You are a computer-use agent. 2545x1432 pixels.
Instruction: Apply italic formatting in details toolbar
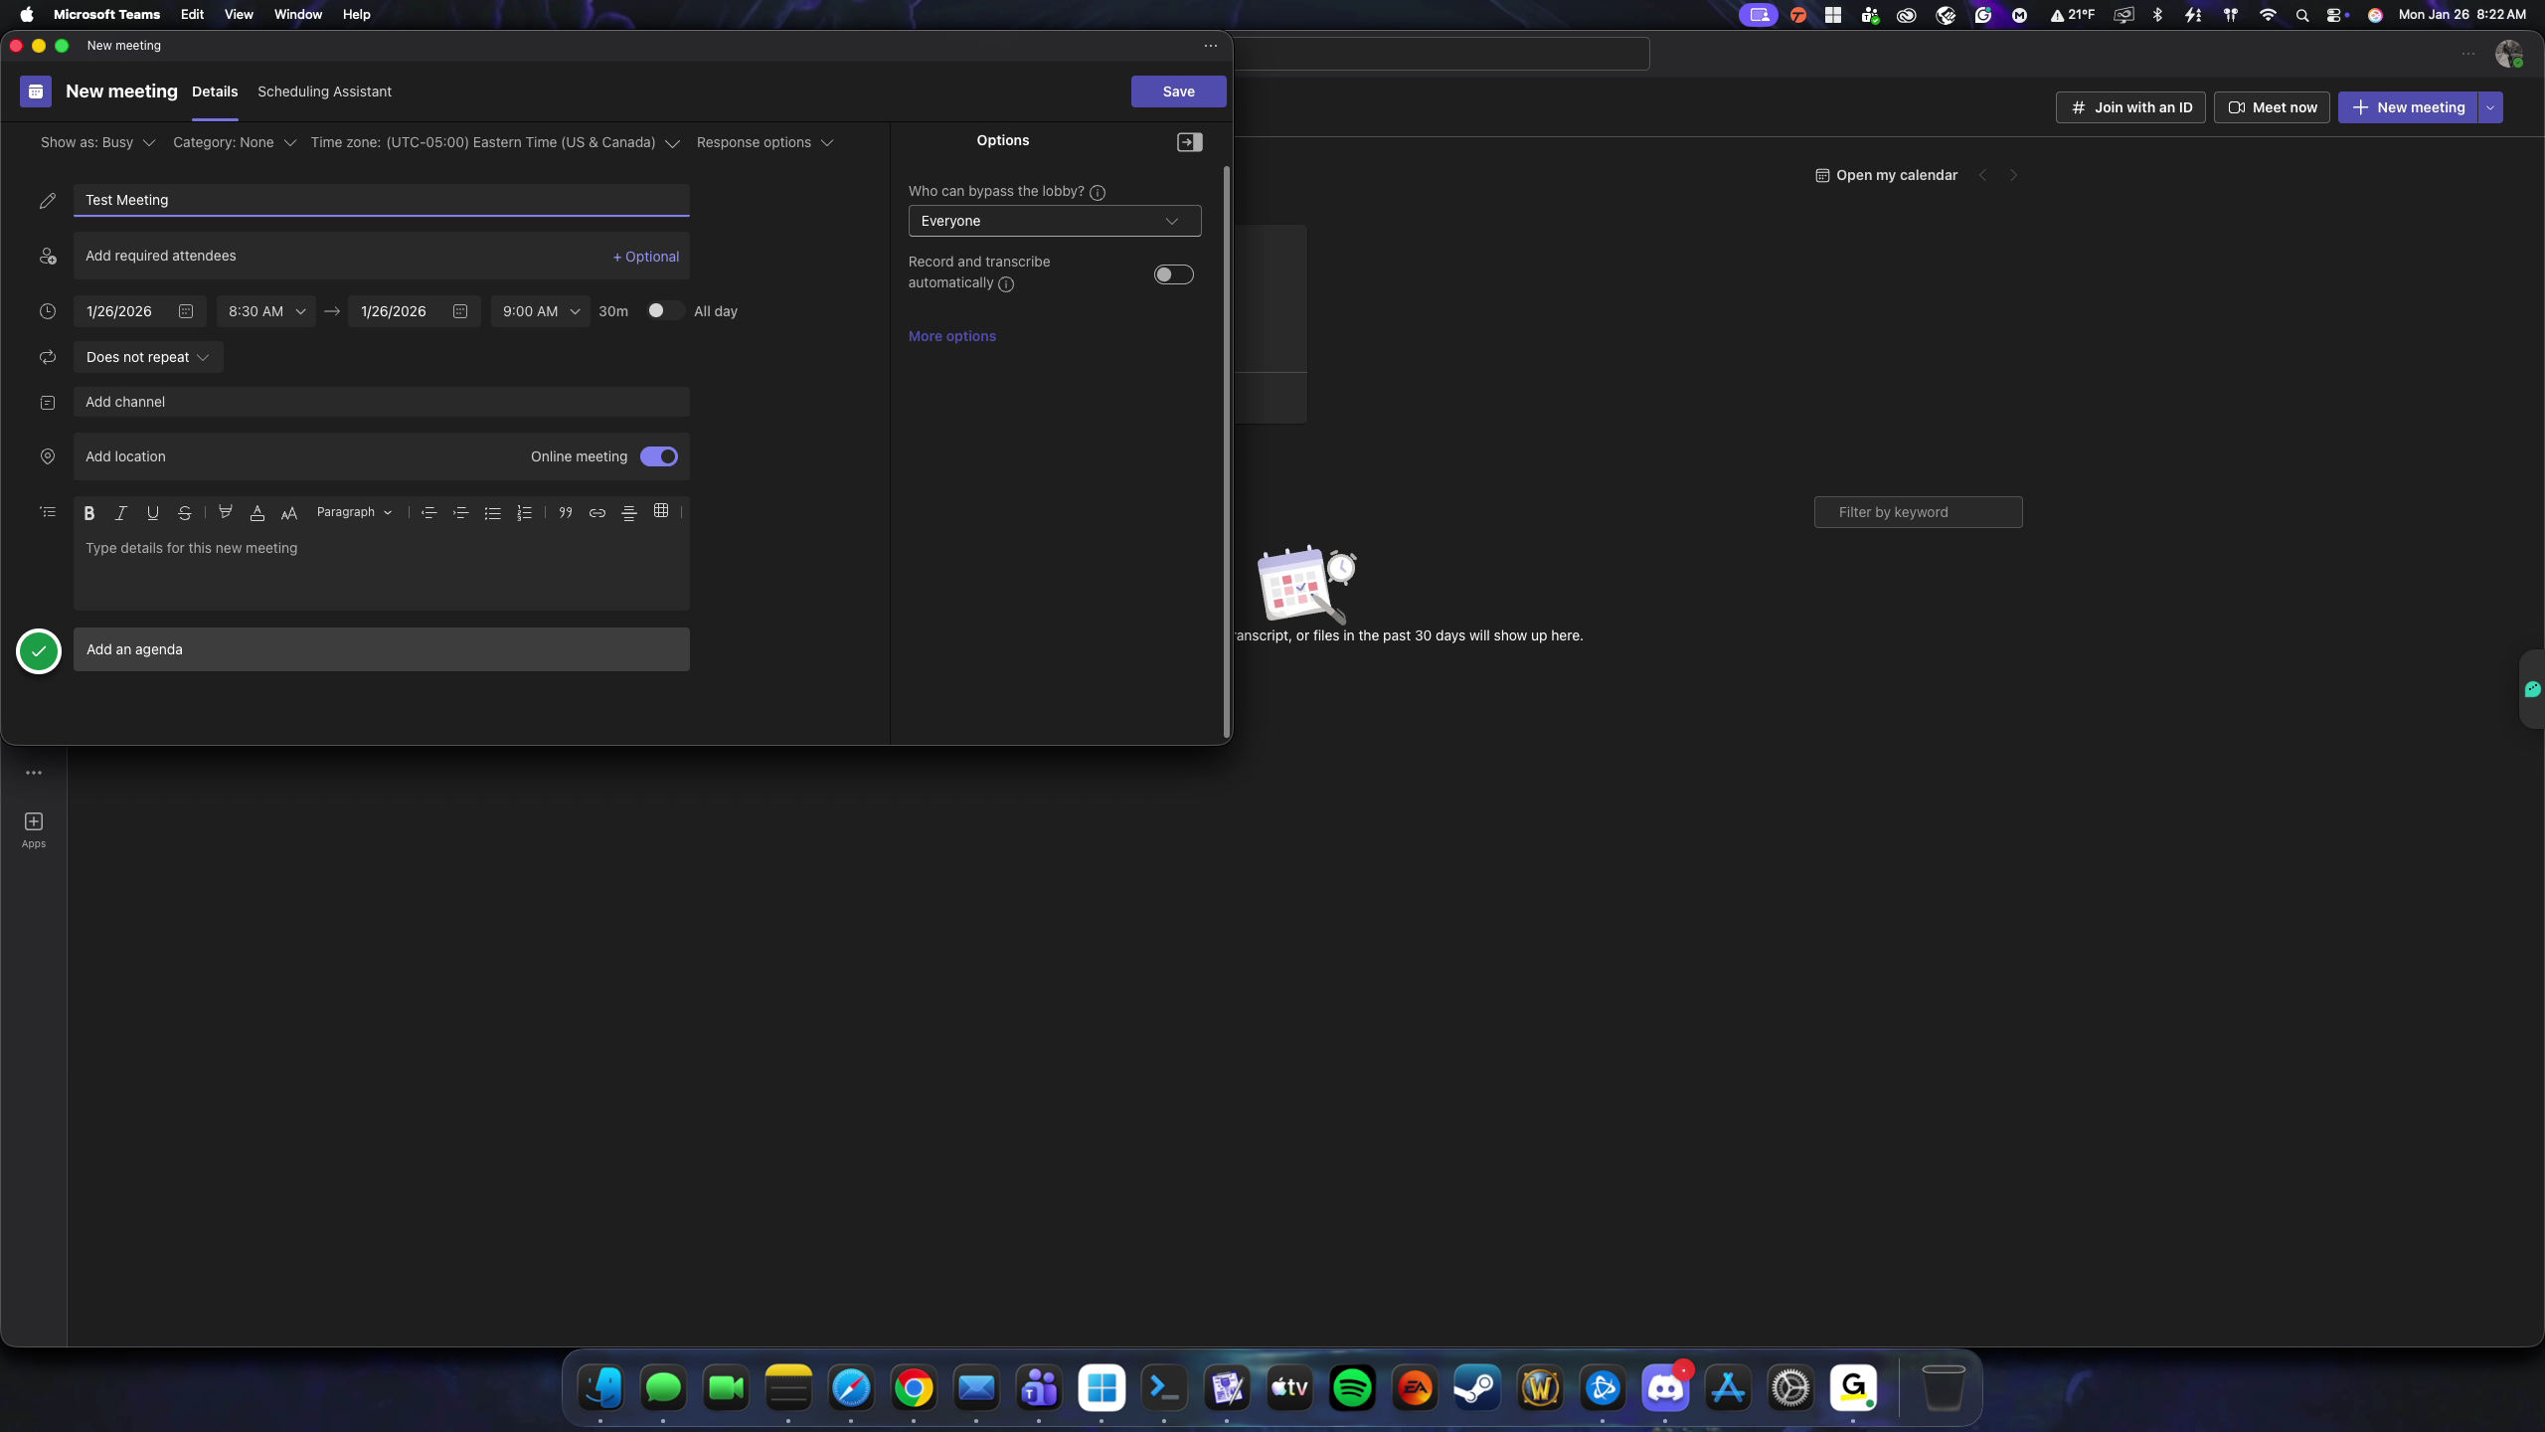(121, 512)
